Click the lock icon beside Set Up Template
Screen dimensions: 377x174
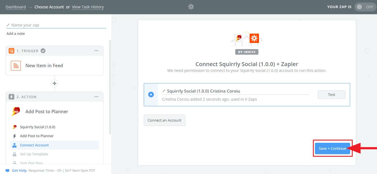(x=15, y=154)
